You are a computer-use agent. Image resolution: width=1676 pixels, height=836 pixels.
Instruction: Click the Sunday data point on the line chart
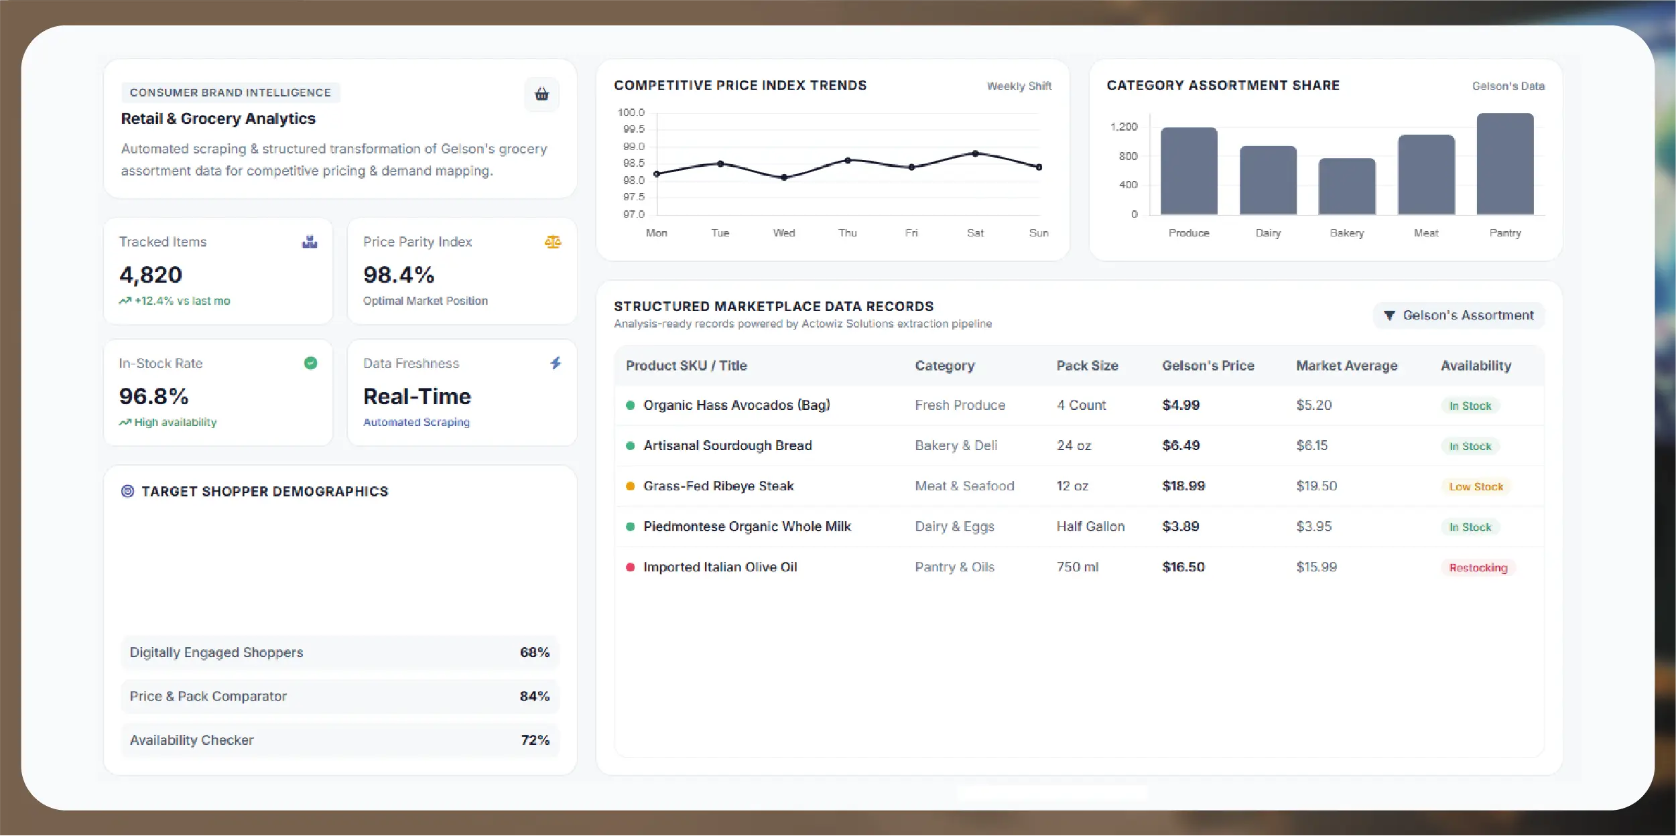click(1039, 167)
